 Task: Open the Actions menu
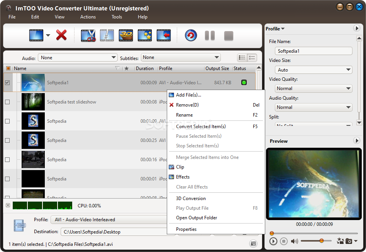click(x=88, y=17)
